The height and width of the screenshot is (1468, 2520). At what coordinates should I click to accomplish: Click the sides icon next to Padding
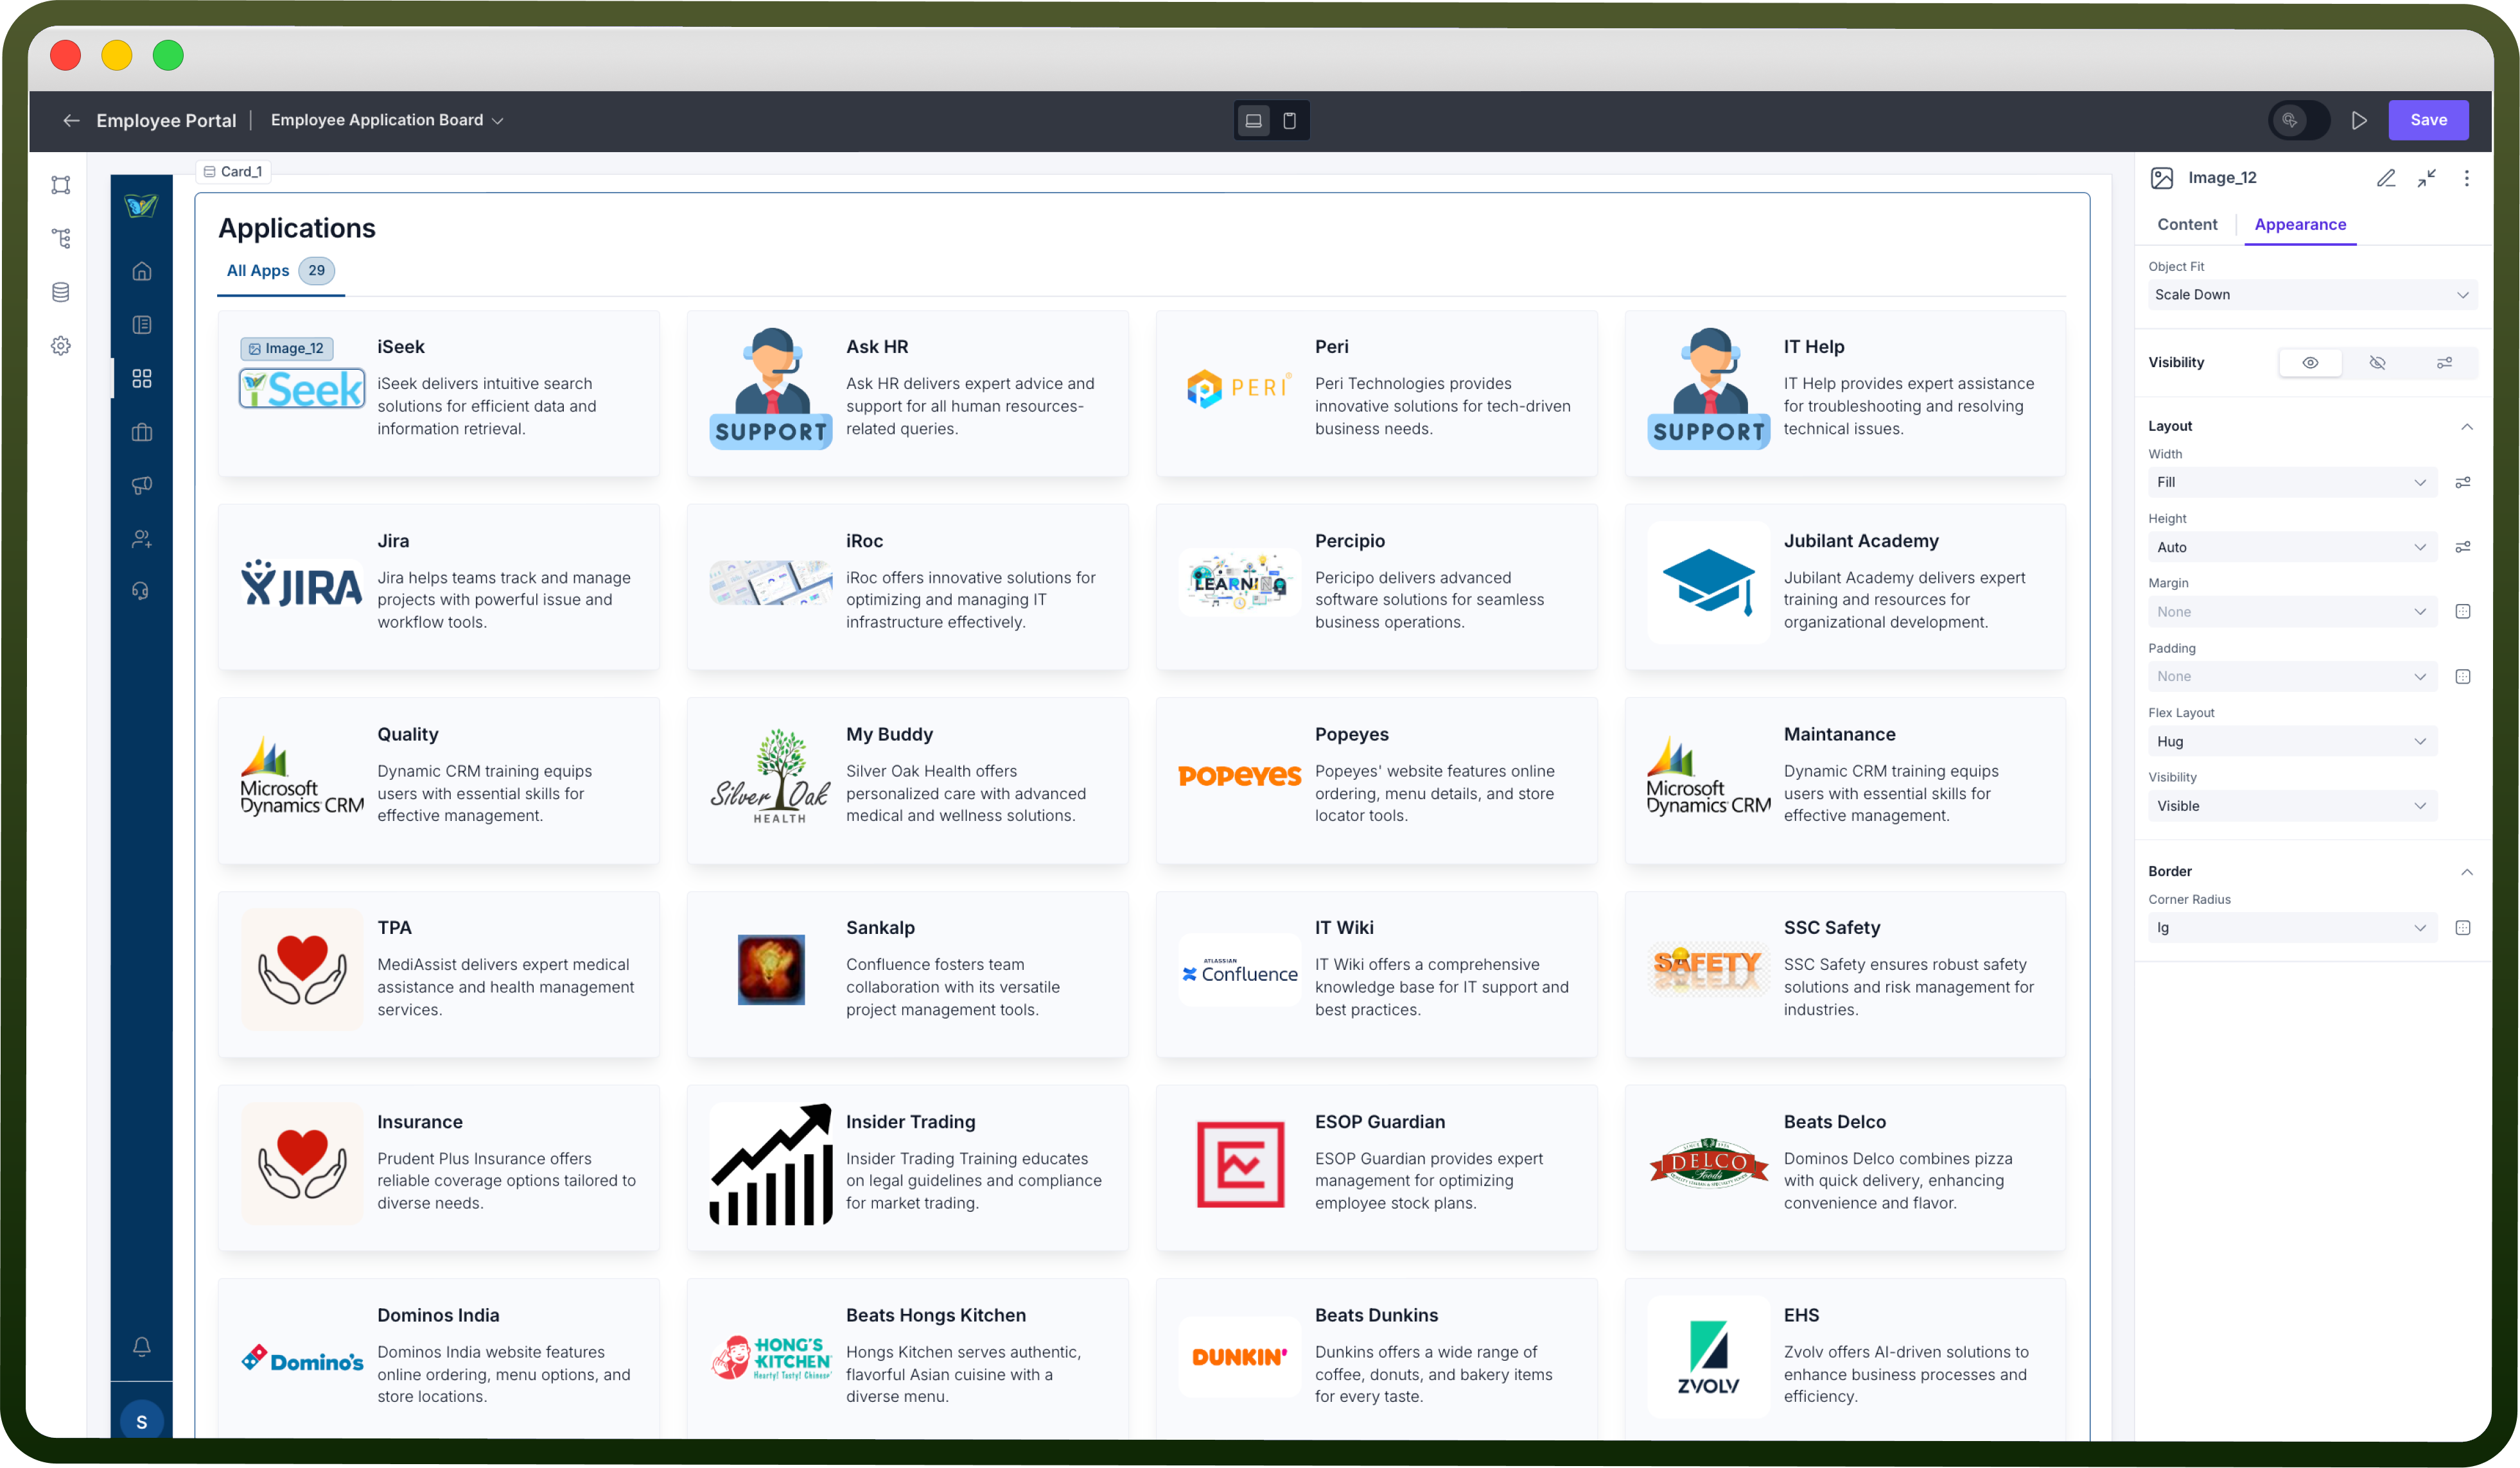point(2463,677)
